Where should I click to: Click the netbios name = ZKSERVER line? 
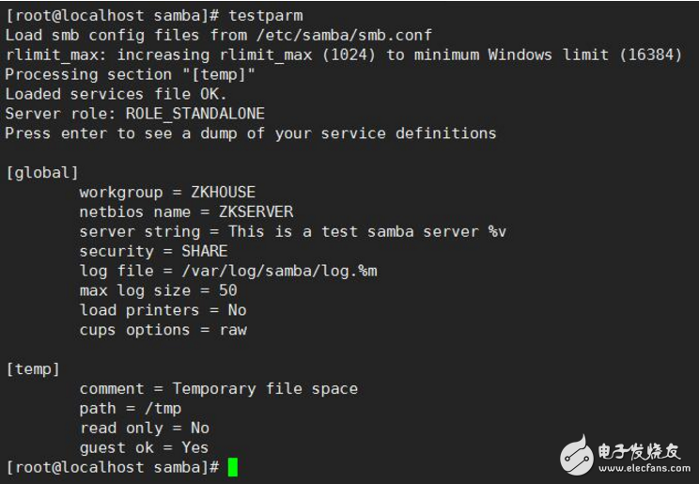click(186, 211)
